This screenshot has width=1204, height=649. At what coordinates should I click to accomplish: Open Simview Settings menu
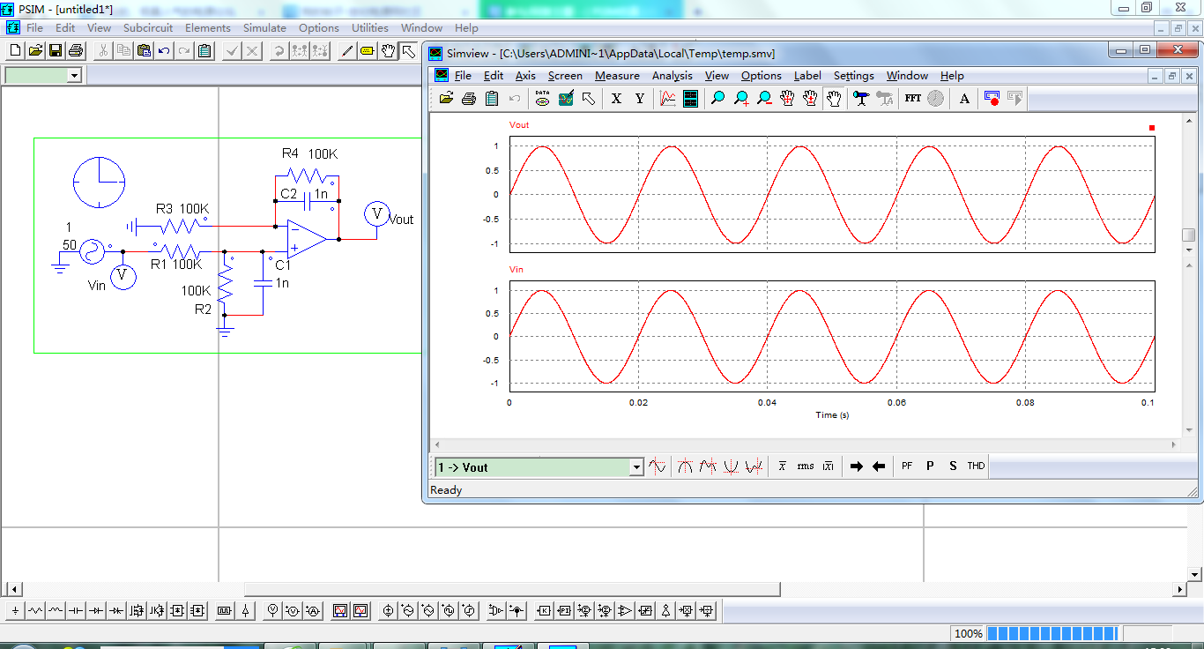[854, 76]
